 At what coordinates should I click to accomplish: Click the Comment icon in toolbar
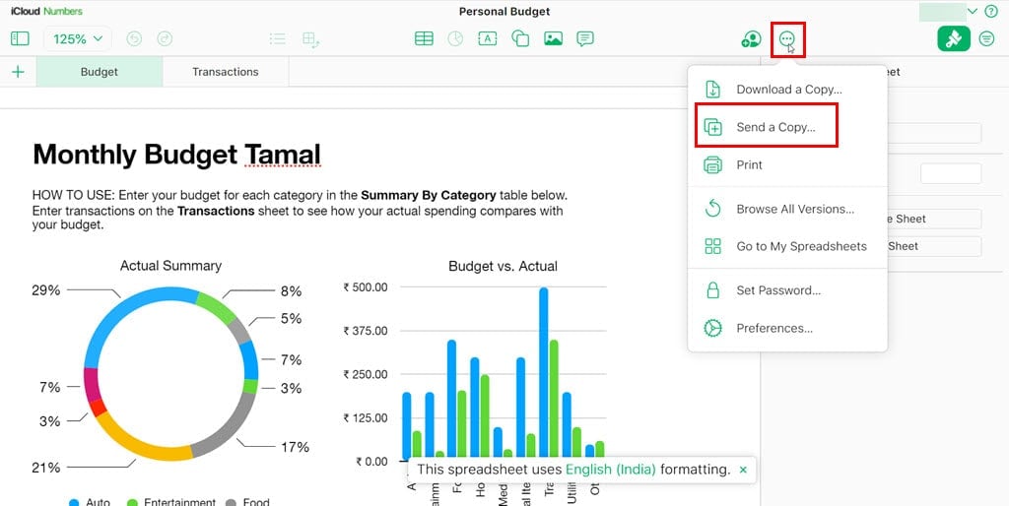[585, 39]
